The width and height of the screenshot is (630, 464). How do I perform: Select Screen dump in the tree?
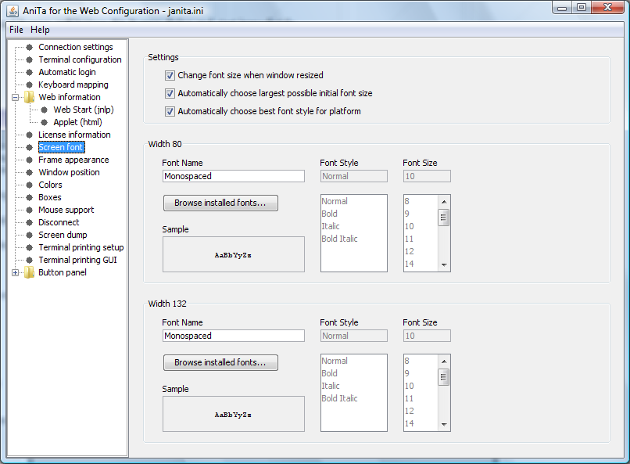click(63, 235)
